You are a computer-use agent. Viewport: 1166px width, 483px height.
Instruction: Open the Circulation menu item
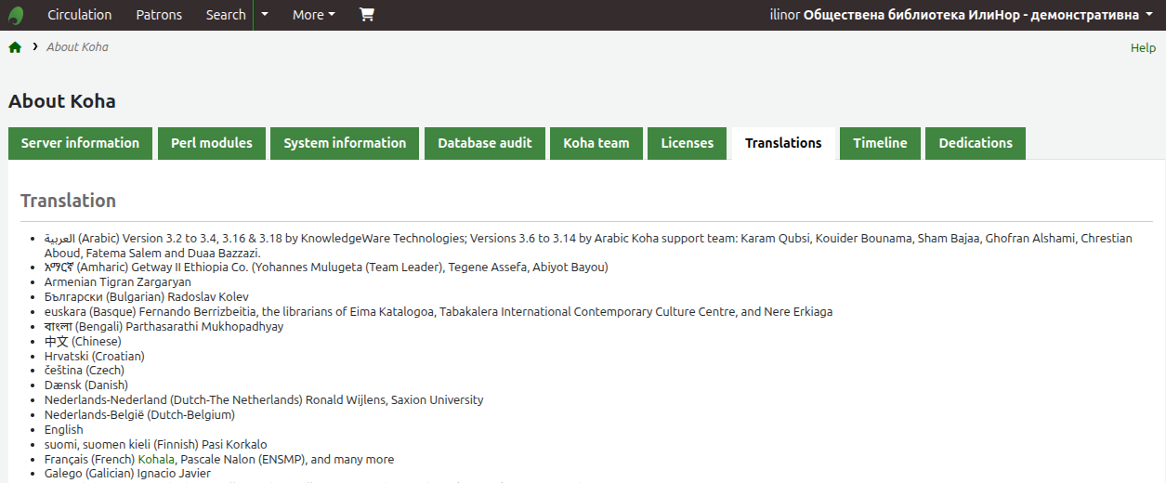(x=79, y=15)
